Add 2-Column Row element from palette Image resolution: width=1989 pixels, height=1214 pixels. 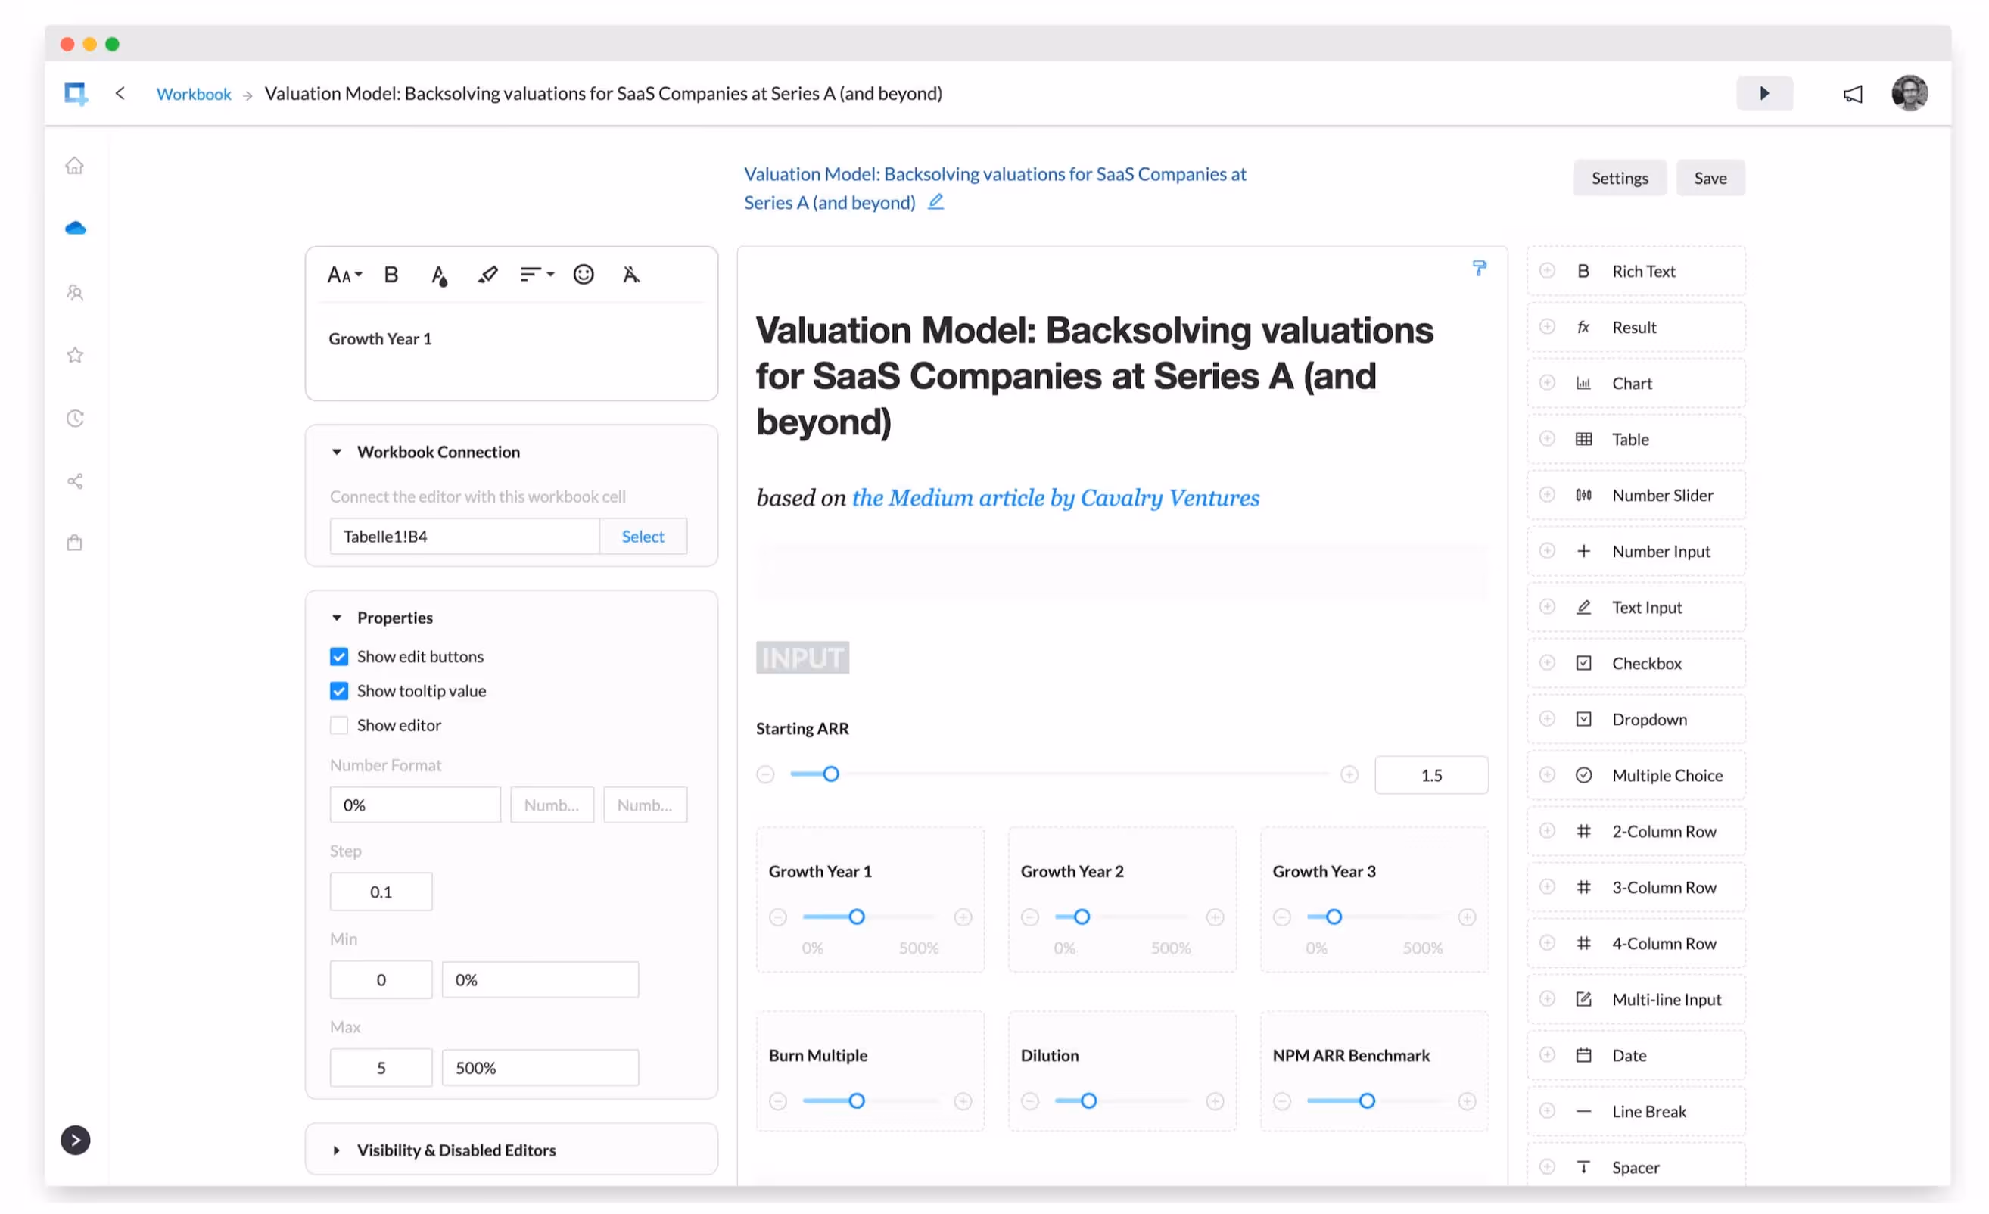1637,831
